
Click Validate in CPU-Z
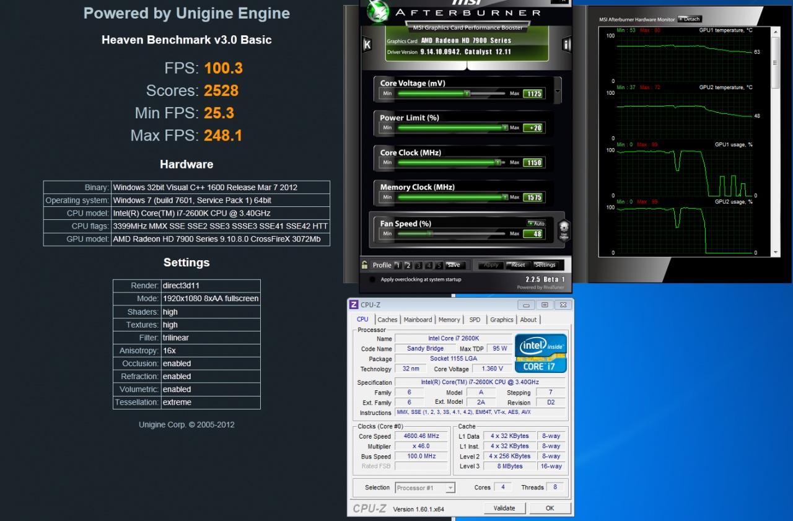504,508
